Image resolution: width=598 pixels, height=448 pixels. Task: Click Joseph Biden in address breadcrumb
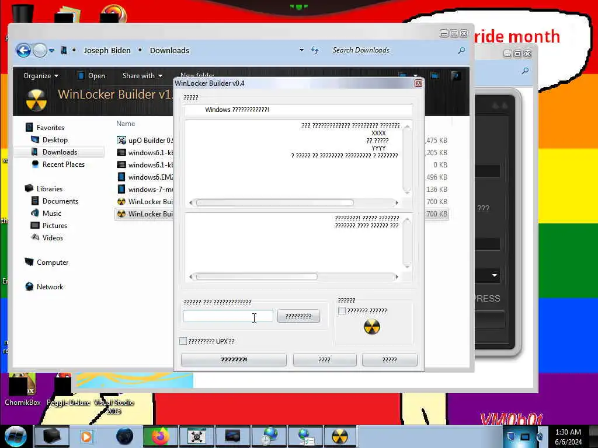(x=107, y=50)
